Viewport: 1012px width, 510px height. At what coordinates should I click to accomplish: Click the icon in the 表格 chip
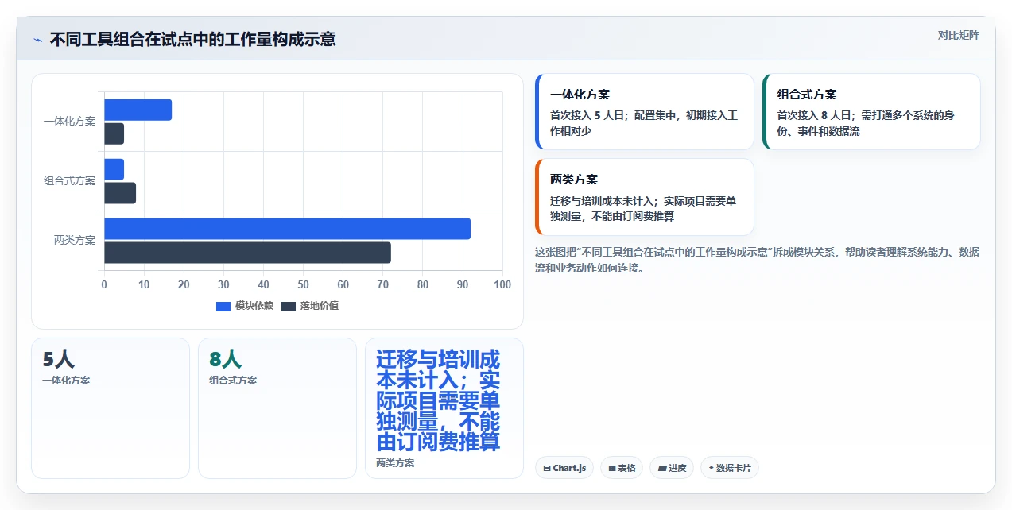click(x=612, y=469)
